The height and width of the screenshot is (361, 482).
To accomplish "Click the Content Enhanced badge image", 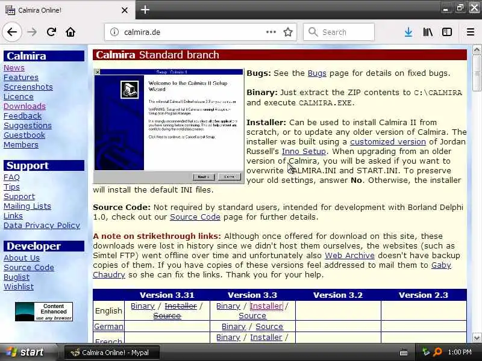I will (x=44, y=312).
